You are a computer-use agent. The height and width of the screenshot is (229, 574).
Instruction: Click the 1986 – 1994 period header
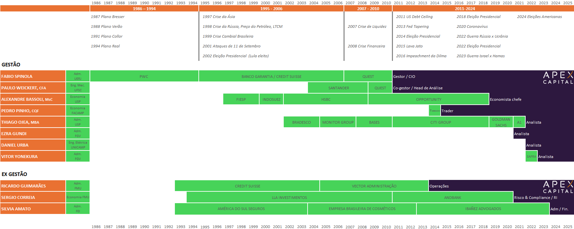tap(144, 9)
